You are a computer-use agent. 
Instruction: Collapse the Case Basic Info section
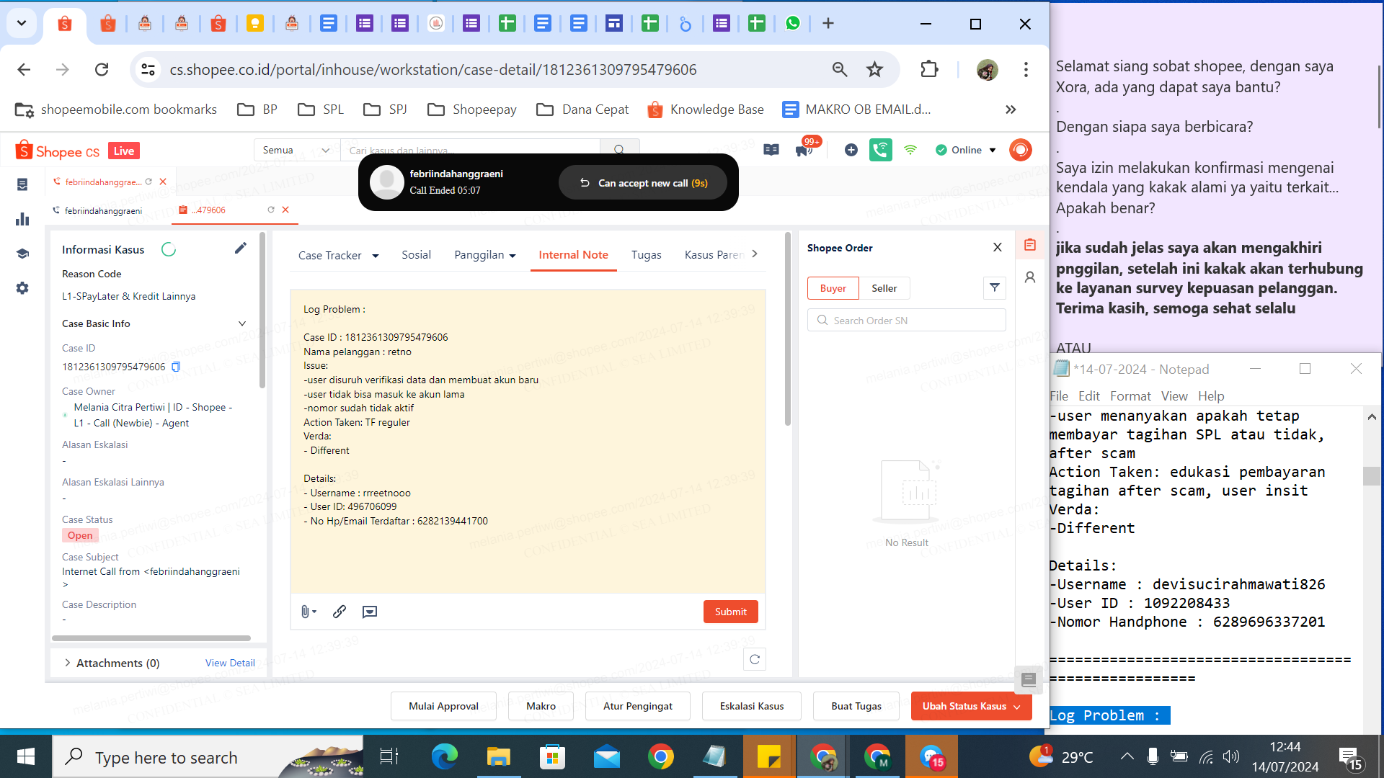pyautogui.click(x=241, y=323)
